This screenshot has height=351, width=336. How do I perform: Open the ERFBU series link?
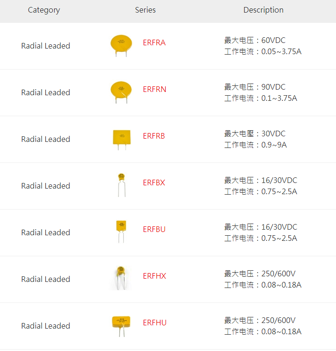pyautogui.click(x=154, y=229)
